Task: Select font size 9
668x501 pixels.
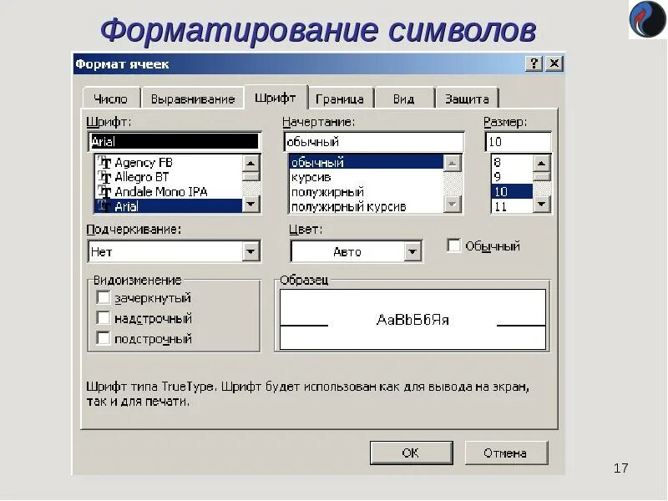Action: (x=512, y=177)
